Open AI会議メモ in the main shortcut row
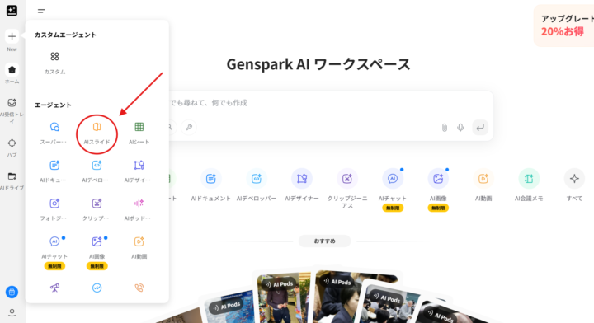Screen dimensions: 594x323 click(x=529, y=185)
